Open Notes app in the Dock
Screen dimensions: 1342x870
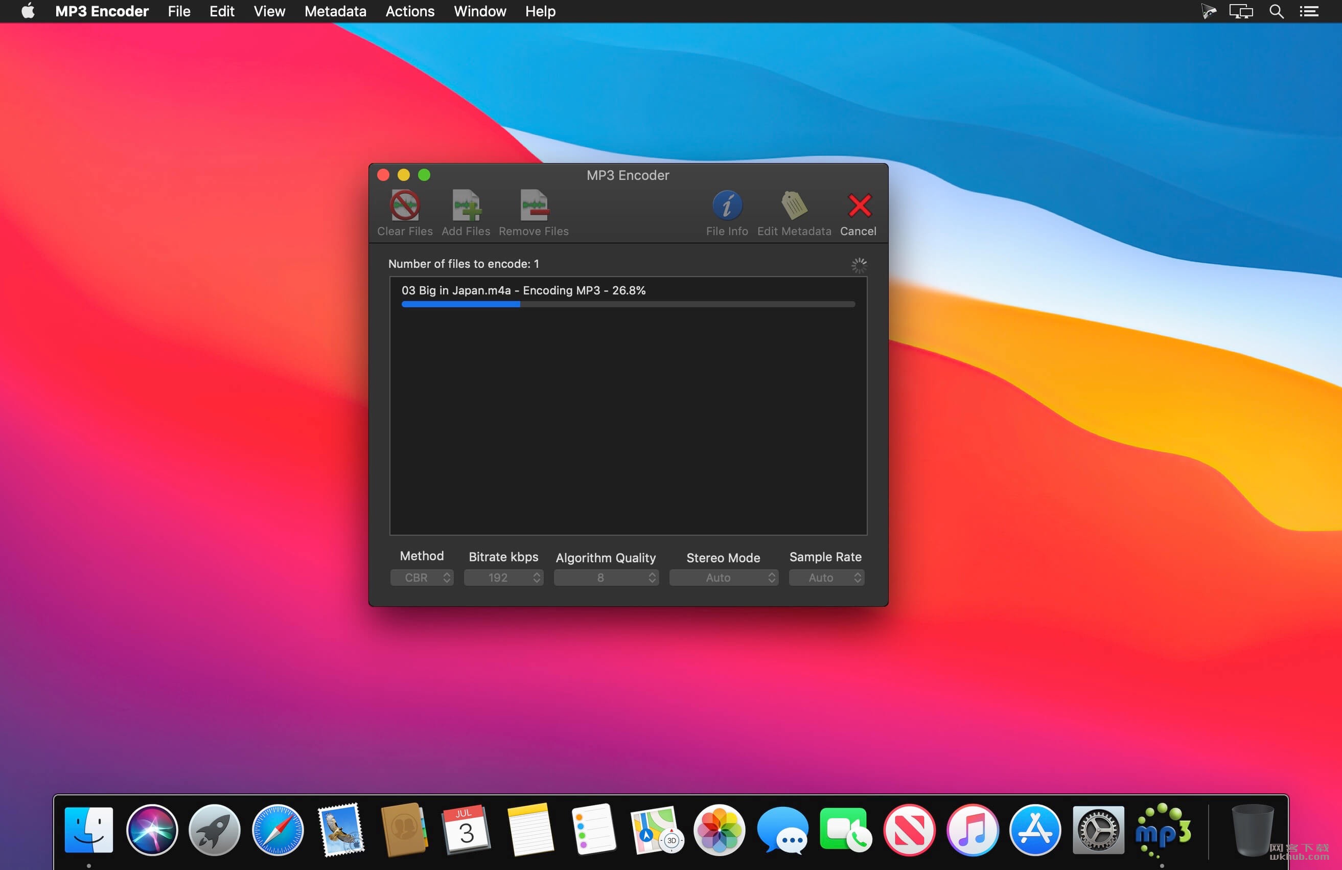tap(530, 830)
